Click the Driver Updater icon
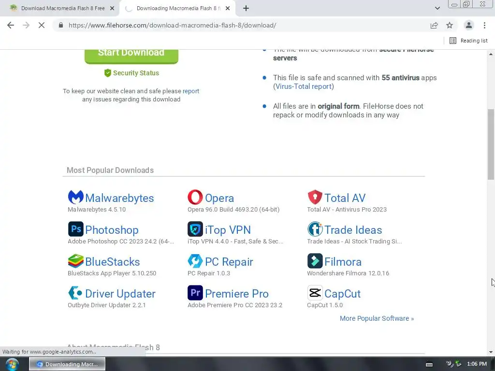Viewport: 495px width, 371px height. pyautogui.click(x=75, y=293)
